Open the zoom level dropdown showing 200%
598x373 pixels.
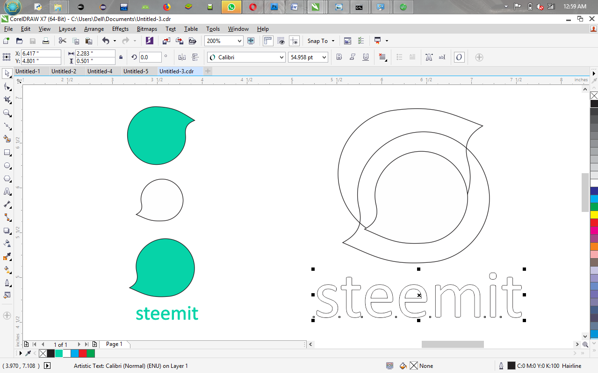239,41
